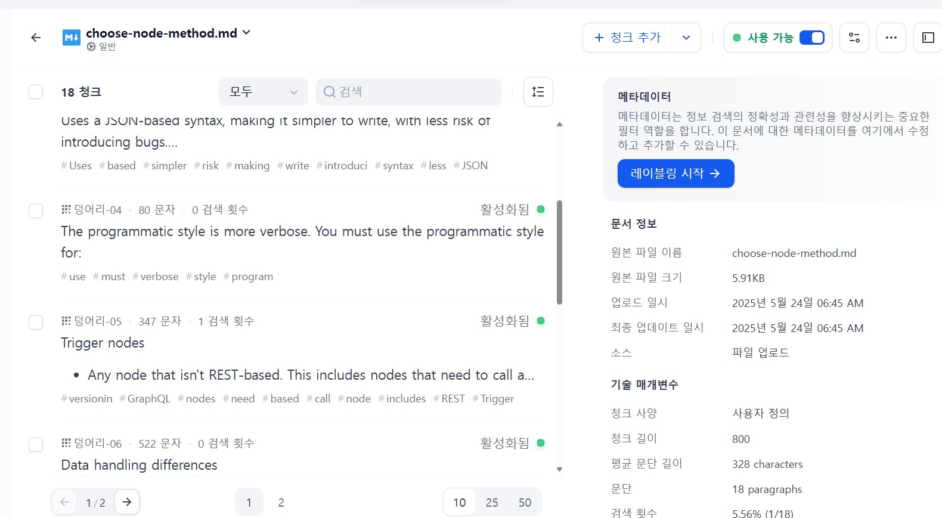
Task: Toggle the side panel layout icon
Action: click(928, 38)
